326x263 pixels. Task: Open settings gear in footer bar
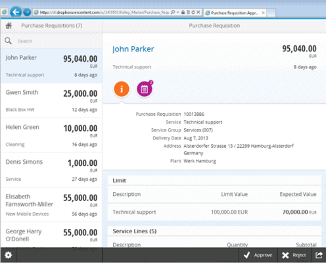[9, 255]
